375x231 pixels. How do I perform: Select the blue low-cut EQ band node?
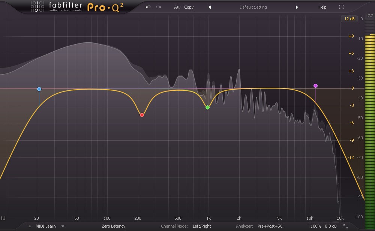(x=39, y=89)
